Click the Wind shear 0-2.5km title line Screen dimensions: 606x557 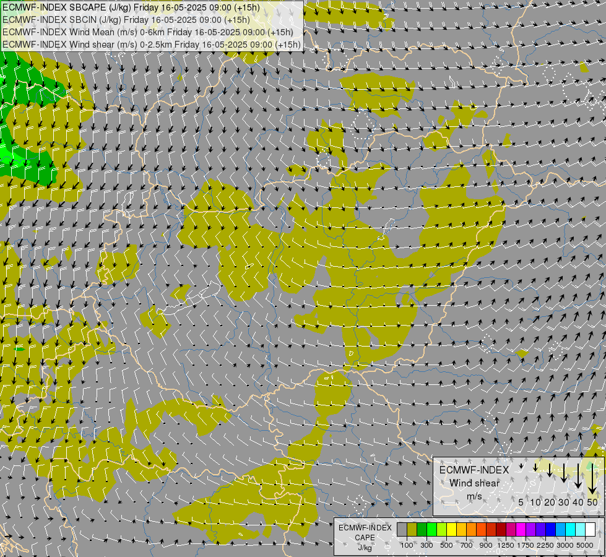click(152, 45)
